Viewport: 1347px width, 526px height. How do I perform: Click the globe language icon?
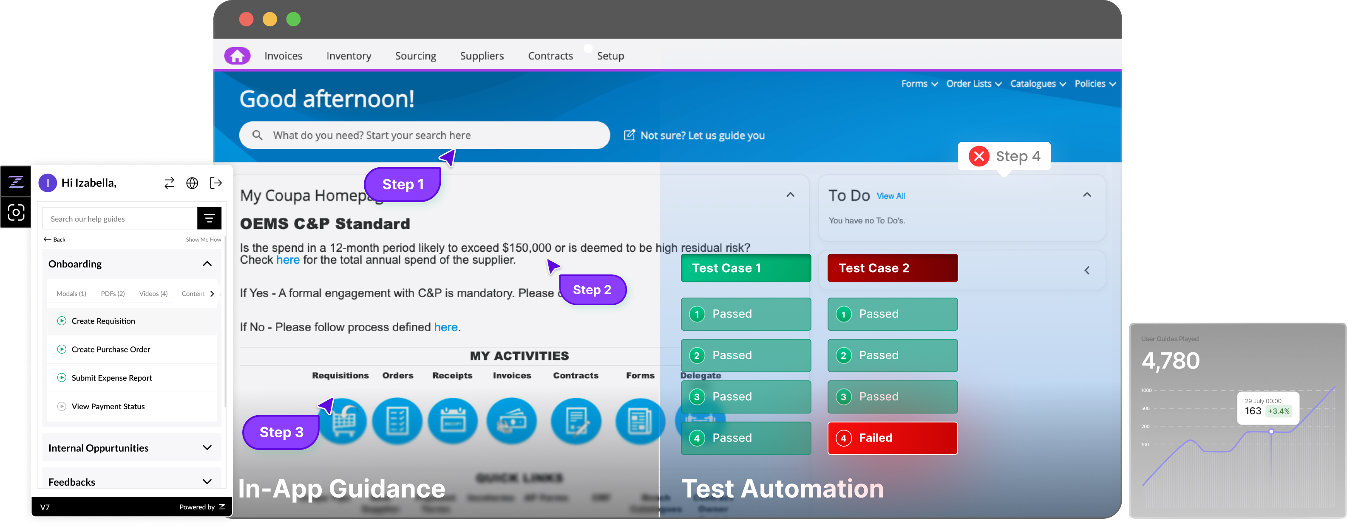click(192, 183)
